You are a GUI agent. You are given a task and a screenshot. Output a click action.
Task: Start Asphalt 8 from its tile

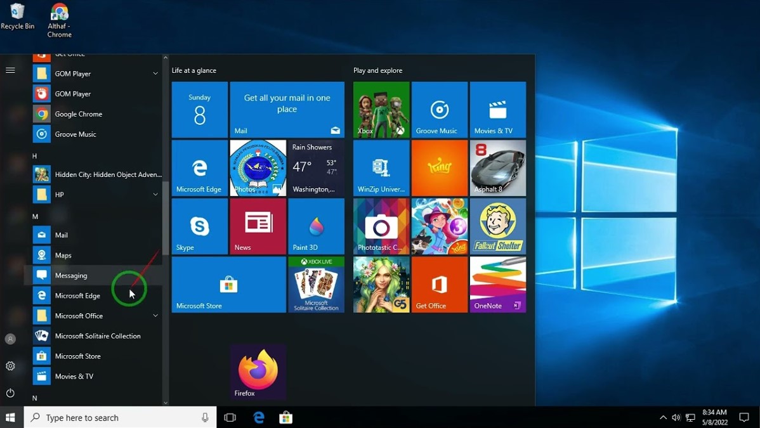tap(497, 167)
